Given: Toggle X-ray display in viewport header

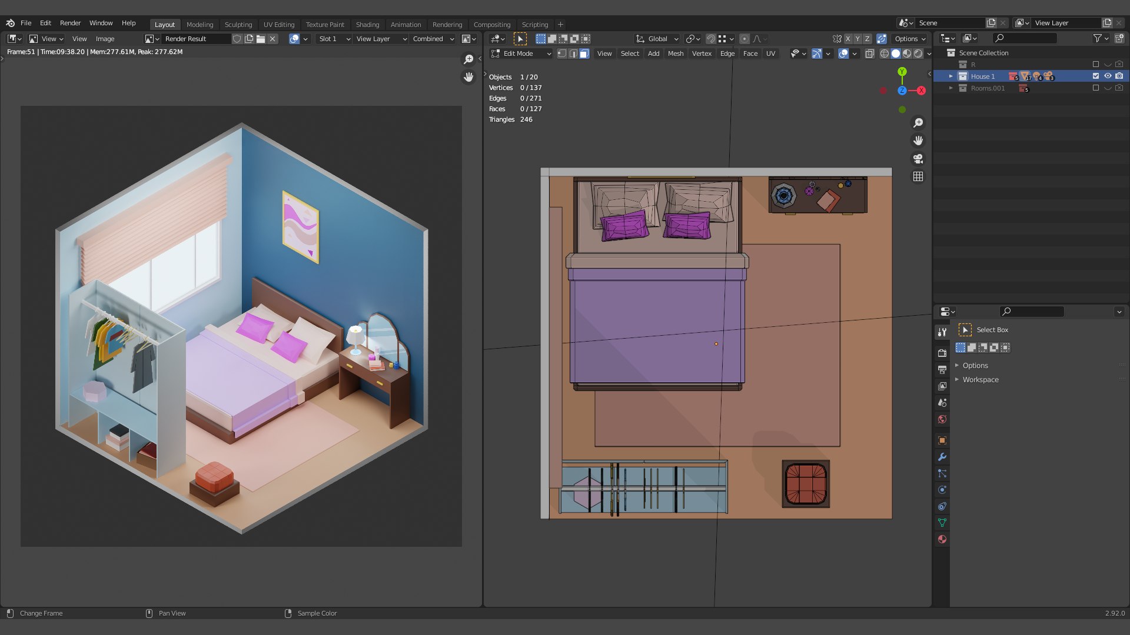Looking at the screenshot, I should click(x=870, y=54).
